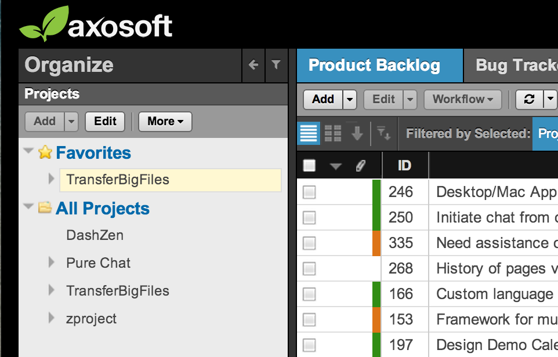Check the box for item 246
The height and width of the screenshot is (357, 558).
coord(309,192)
